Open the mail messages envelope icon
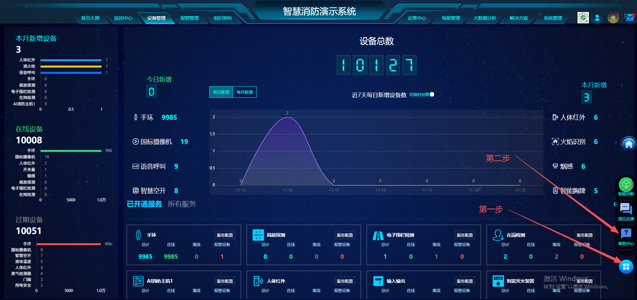The width and height of the screenshot is (637, 300). [x=630, y=18]
